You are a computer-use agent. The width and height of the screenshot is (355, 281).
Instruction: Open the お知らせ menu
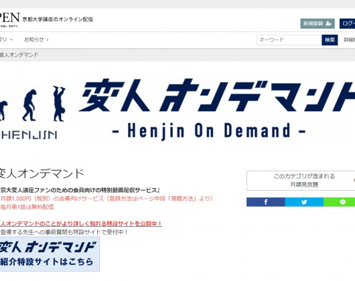36,39
